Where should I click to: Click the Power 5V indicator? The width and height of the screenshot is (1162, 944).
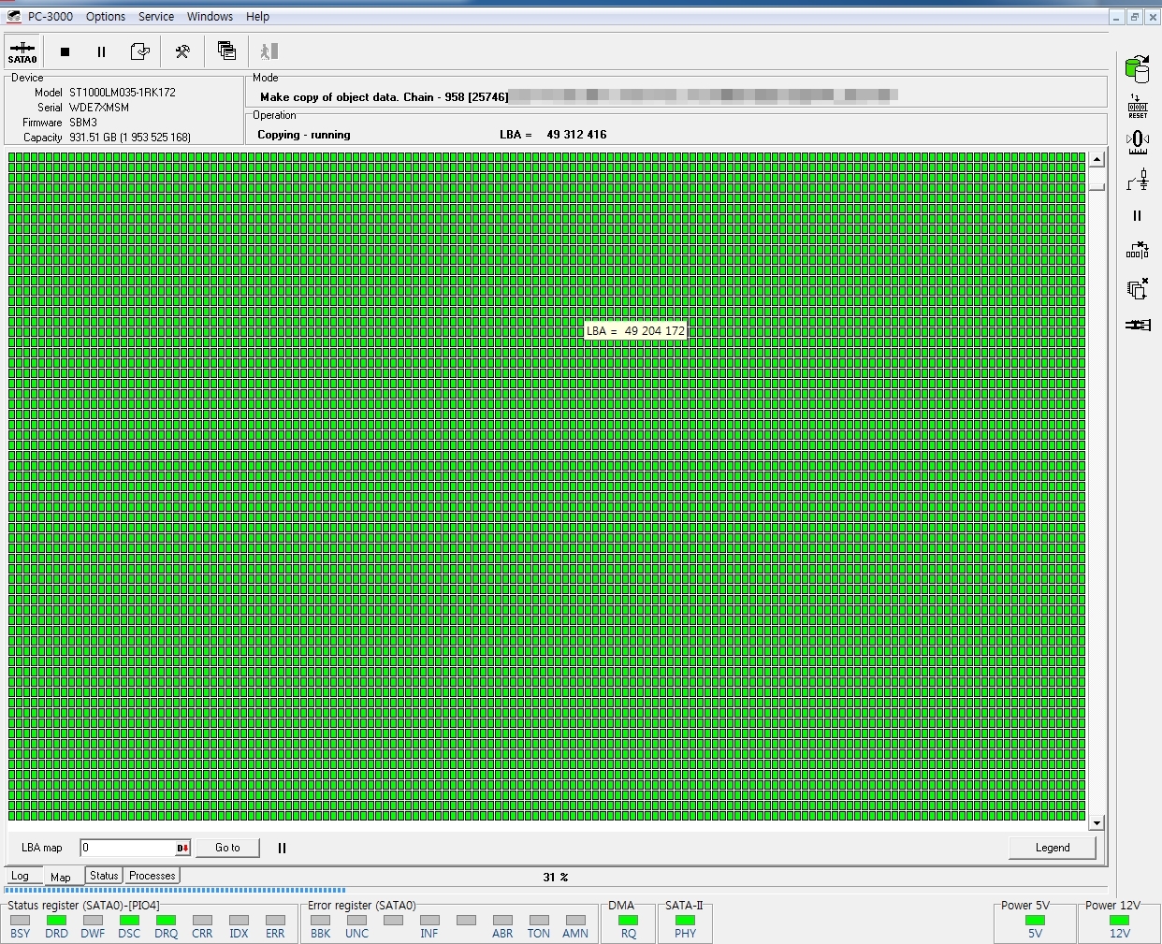pos(1035,921)
